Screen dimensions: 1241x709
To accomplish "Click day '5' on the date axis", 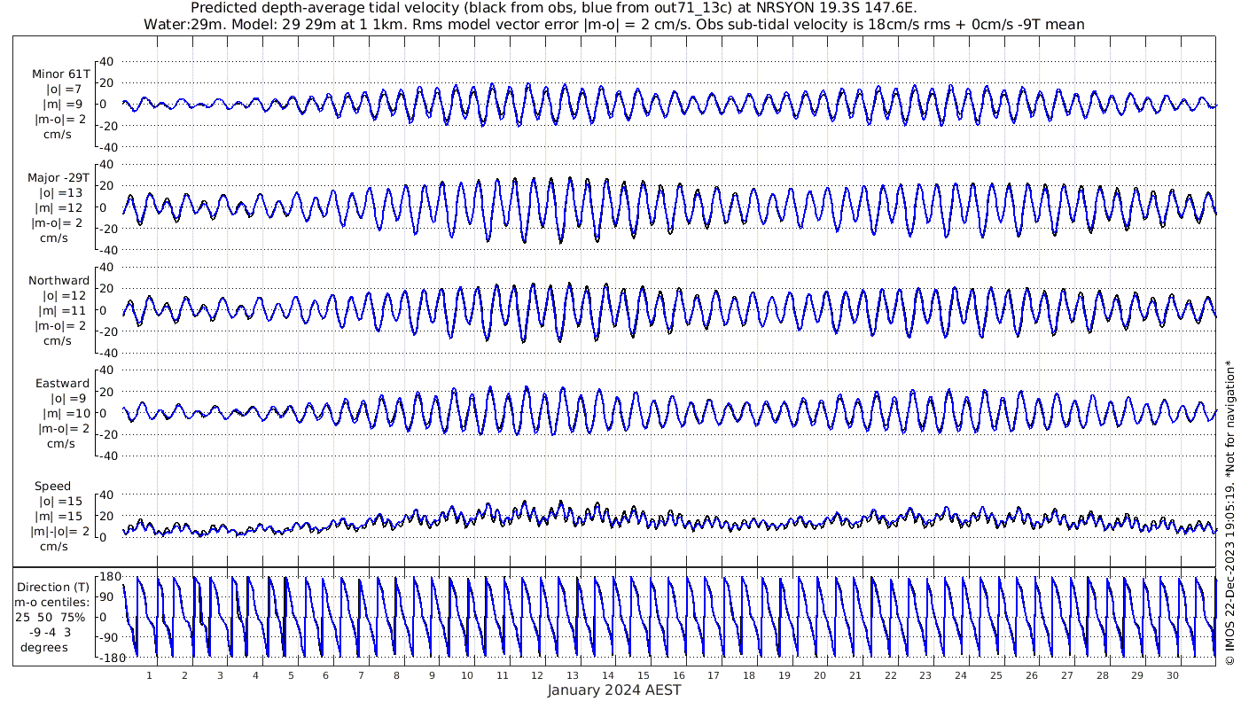I will point(290,675).
